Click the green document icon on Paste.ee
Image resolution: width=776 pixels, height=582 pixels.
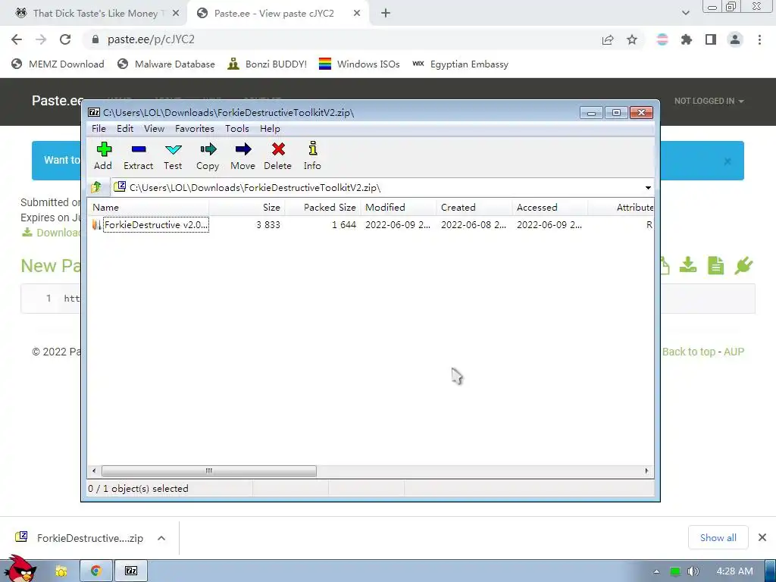point(715,265)
